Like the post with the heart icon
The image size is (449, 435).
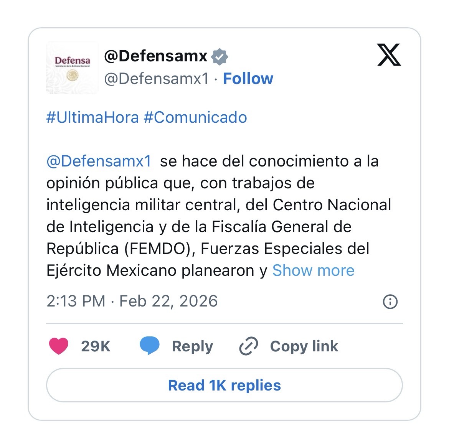59,346
